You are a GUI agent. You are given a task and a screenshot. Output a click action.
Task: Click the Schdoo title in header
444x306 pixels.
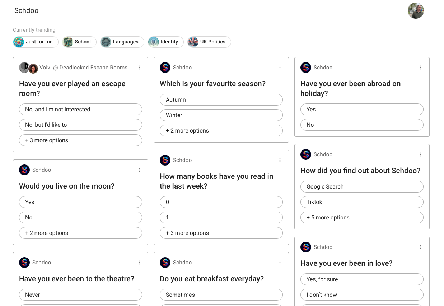(x=26, y=11)
